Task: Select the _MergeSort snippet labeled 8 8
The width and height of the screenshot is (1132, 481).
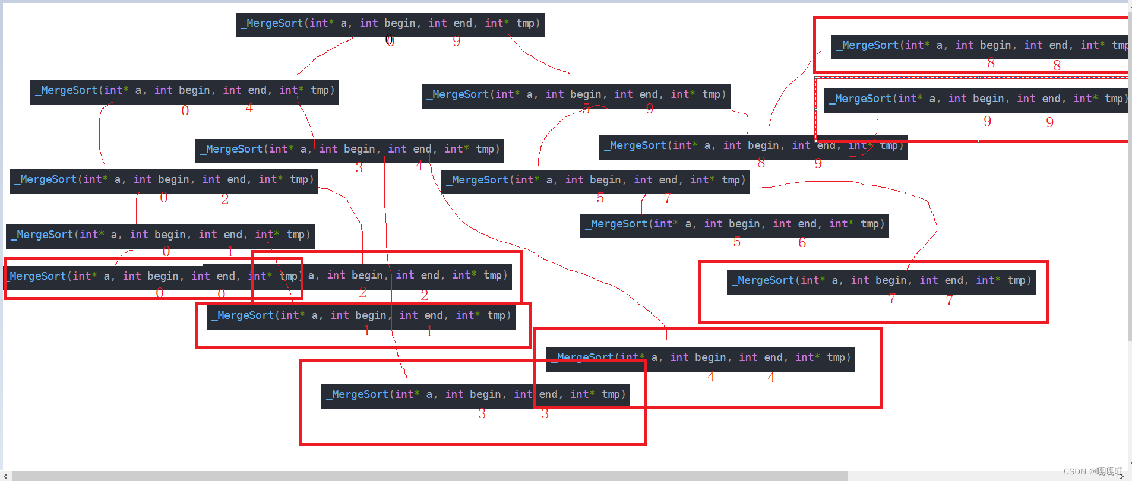Action: pyautogui.click(x=979, y=46)
